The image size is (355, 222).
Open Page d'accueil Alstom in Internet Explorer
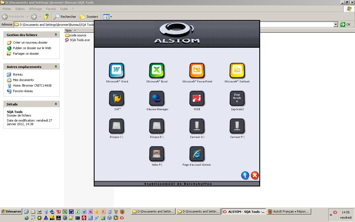tap(197, 153)
